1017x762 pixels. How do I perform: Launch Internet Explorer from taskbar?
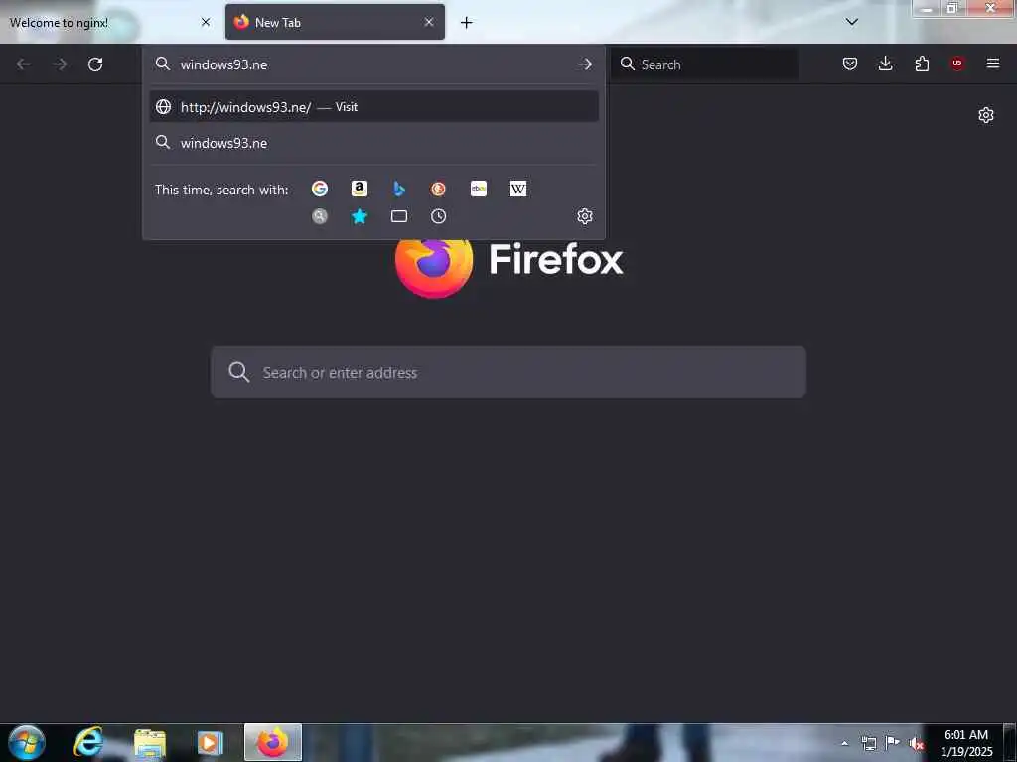click(88, 742)
